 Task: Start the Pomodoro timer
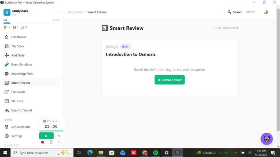(46, 136)
